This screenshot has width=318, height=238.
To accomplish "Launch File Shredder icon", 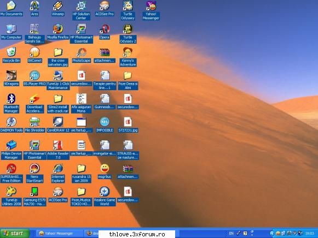I will pyautogui.click(x=34, y=125).
